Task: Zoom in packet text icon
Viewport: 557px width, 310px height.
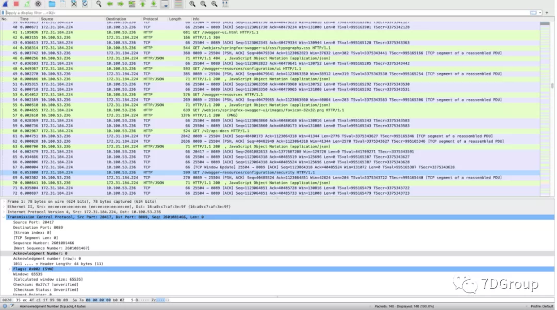Action: click(192, 4)
